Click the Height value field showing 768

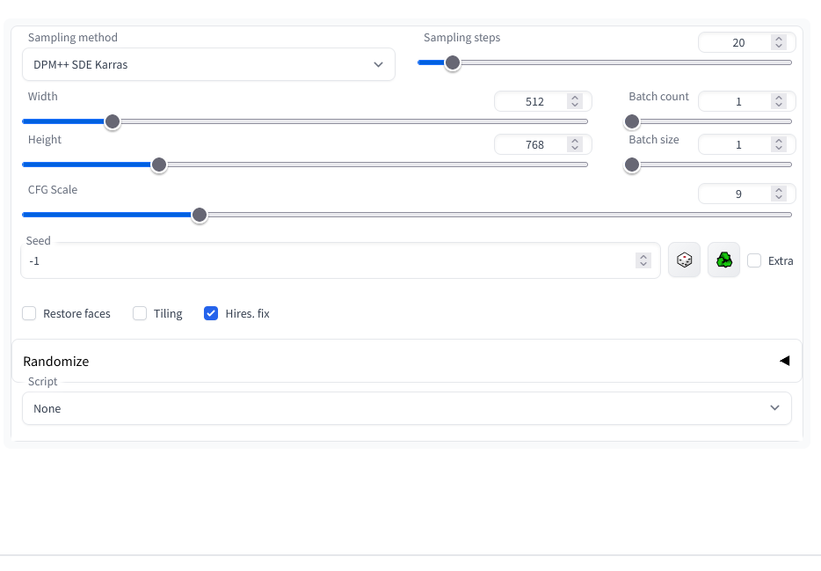coord(542,144)
